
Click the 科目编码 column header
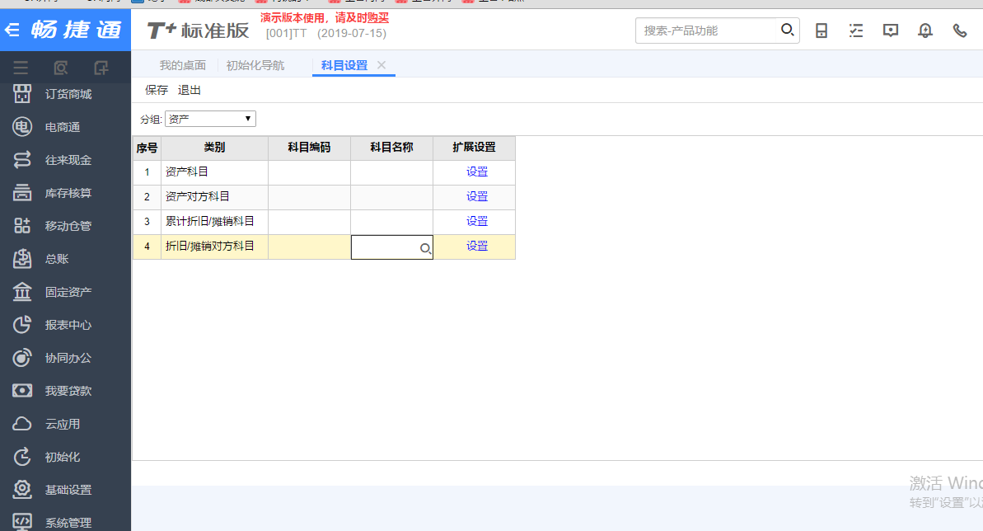pyautogui.click(x=309, y=148)
